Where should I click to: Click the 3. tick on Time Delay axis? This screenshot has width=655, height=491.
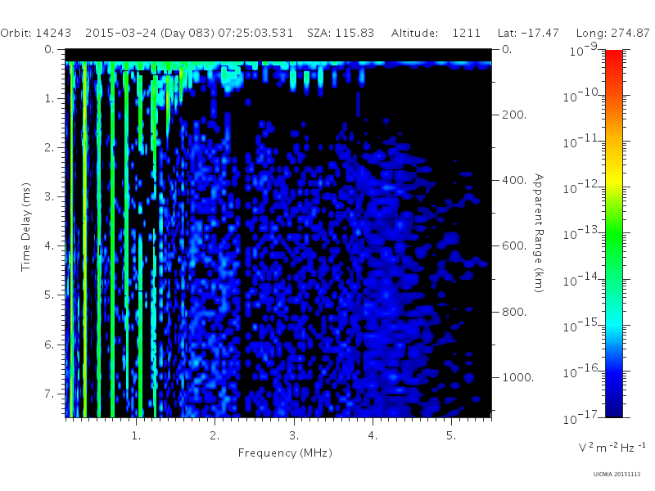click(50, 196)
